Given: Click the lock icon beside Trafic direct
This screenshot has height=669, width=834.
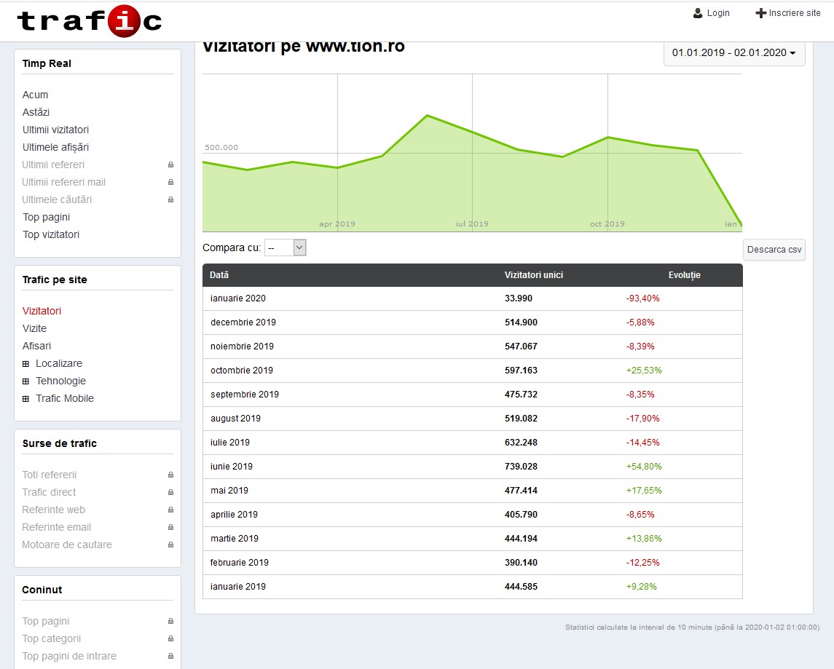Looking at the screenshot, I should pyautogui.click(x=171, y=492).
